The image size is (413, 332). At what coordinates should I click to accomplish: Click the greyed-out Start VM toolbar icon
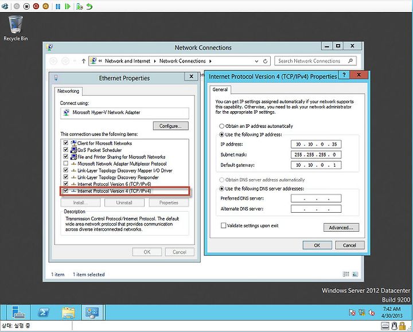pos(17,6)
